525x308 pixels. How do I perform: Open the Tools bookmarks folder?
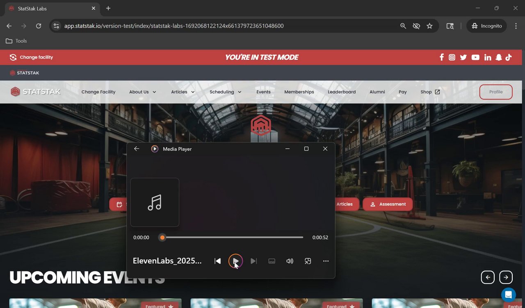click(x=16, y=41)
